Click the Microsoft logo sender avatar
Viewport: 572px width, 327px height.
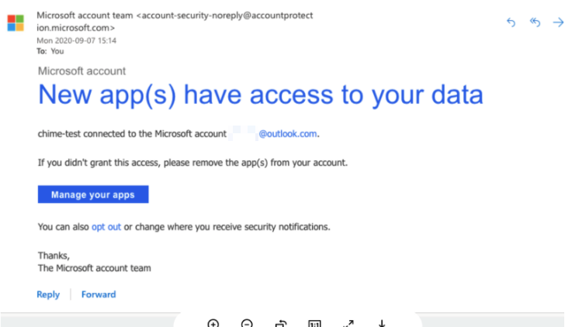tap(16, 22)
